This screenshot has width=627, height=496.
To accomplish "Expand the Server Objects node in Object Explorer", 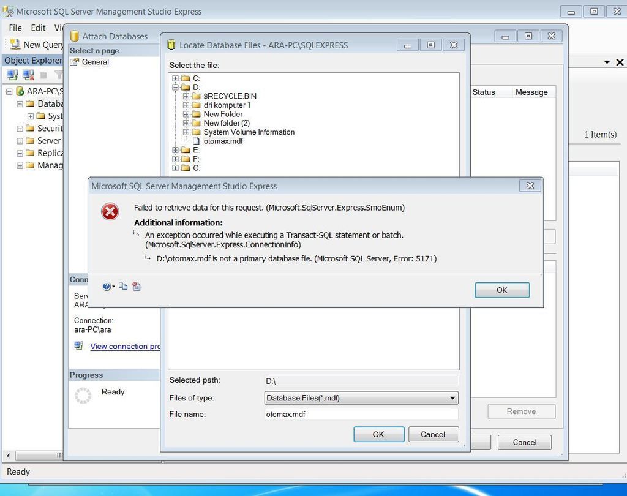I will (20, 141).
